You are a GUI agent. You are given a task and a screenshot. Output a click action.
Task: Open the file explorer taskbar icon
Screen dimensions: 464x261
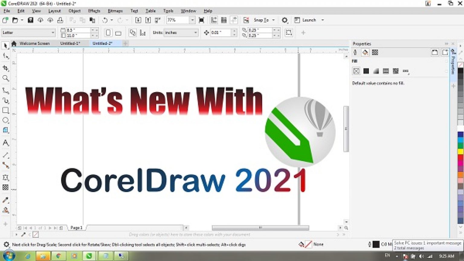[43, 256]
